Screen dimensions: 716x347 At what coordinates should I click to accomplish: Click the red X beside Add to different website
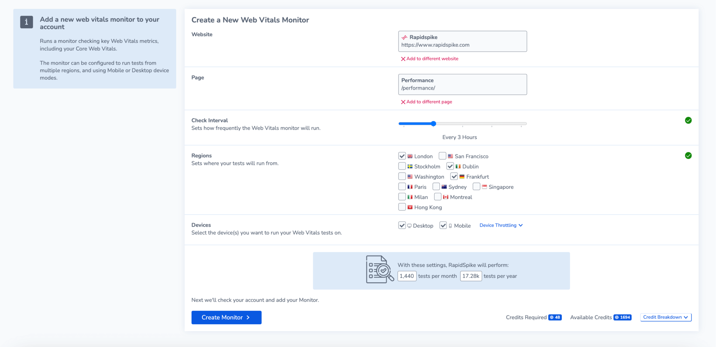(x=403, y=59)
